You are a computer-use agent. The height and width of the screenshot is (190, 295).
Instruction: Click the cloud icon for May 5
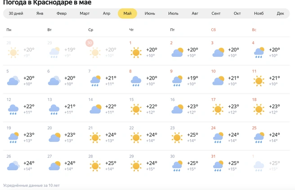[13, 81]
